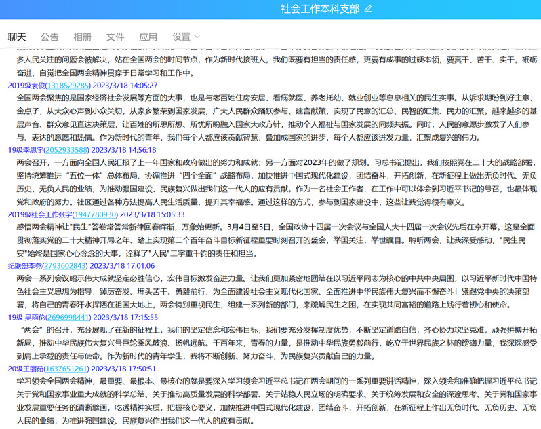
Task: Click sender name 纪联部李尧
Action: point(23,266)
